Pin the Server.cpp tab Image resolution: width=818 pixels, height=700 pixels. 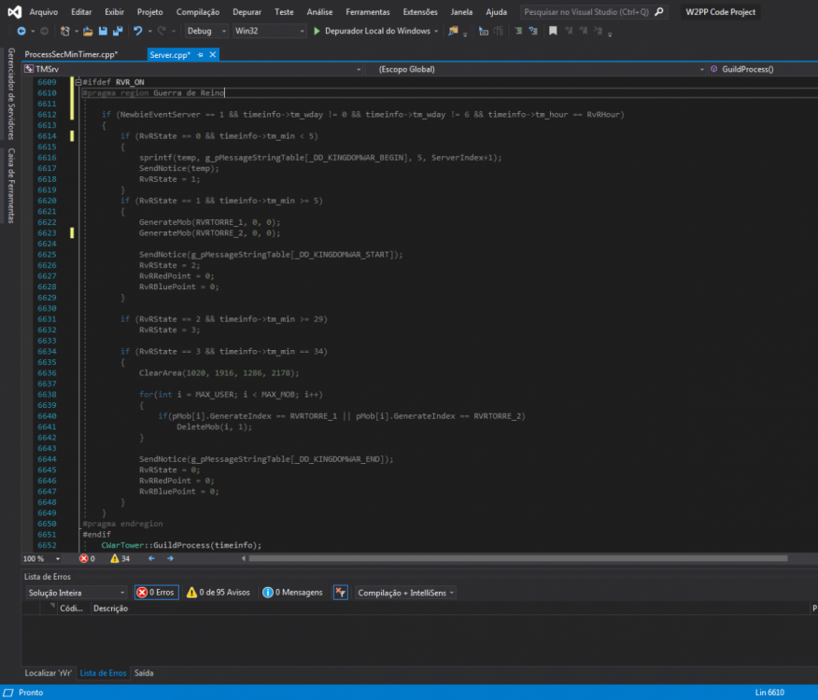(201, 55)
